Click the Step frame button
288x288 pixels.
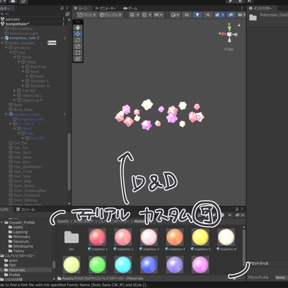(249, 1)
